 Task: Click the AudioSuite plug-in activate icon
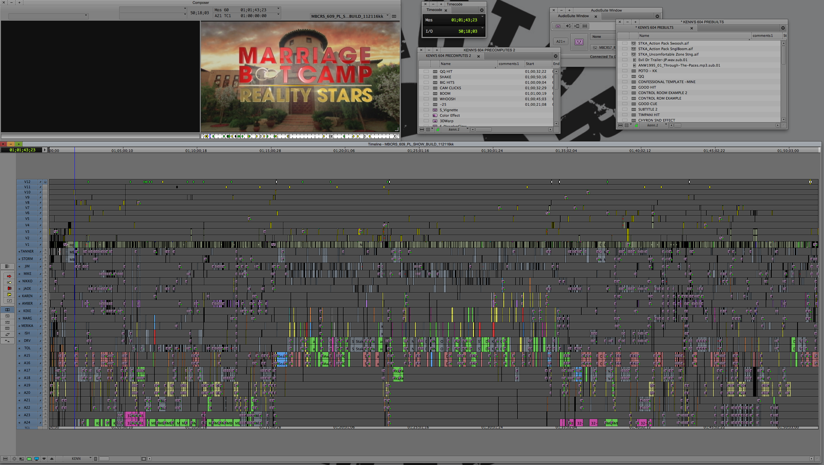558,26
